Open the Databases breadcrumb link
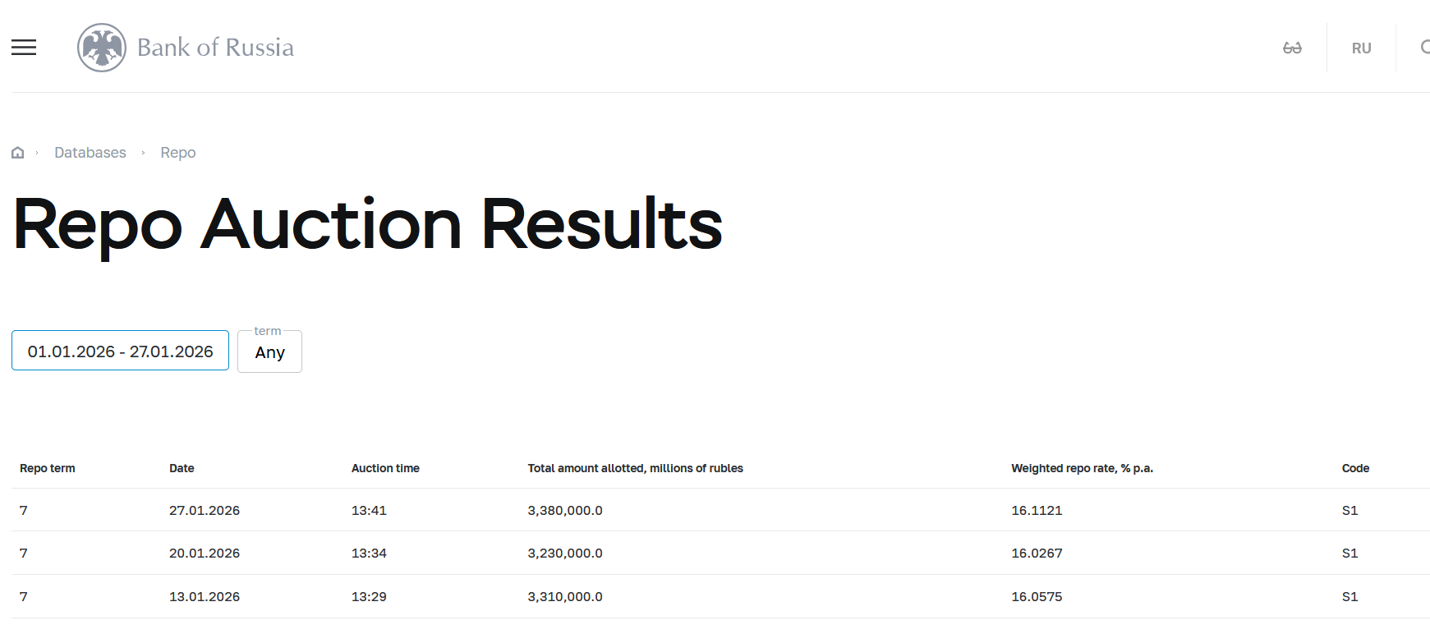Image resolution: width=1430 pixels, height=634 pixels. click(x=90, y=153)
